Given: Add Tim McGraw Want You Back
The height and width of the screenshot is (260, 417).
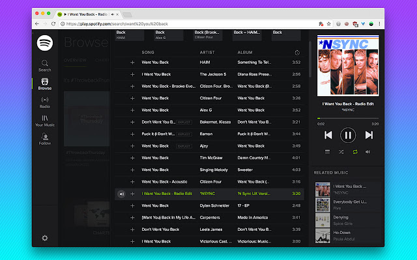Looking at the screenshot, I should [132, 158].
